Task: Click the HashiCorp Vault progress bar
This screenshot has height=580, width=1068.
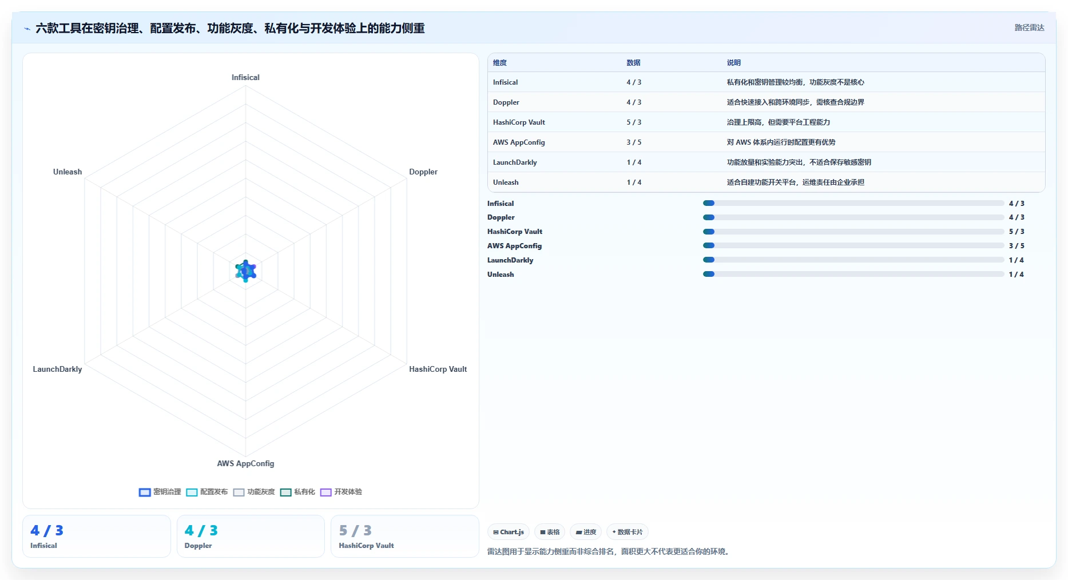Action: tap(853, 232)
